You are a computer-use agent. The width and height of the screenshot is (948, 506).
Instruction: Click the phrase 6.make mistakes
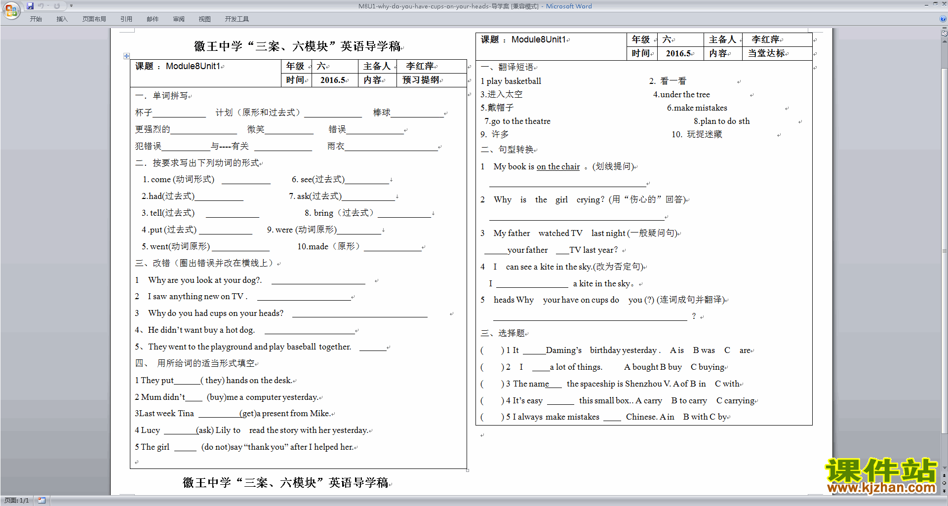coord(697,108)
